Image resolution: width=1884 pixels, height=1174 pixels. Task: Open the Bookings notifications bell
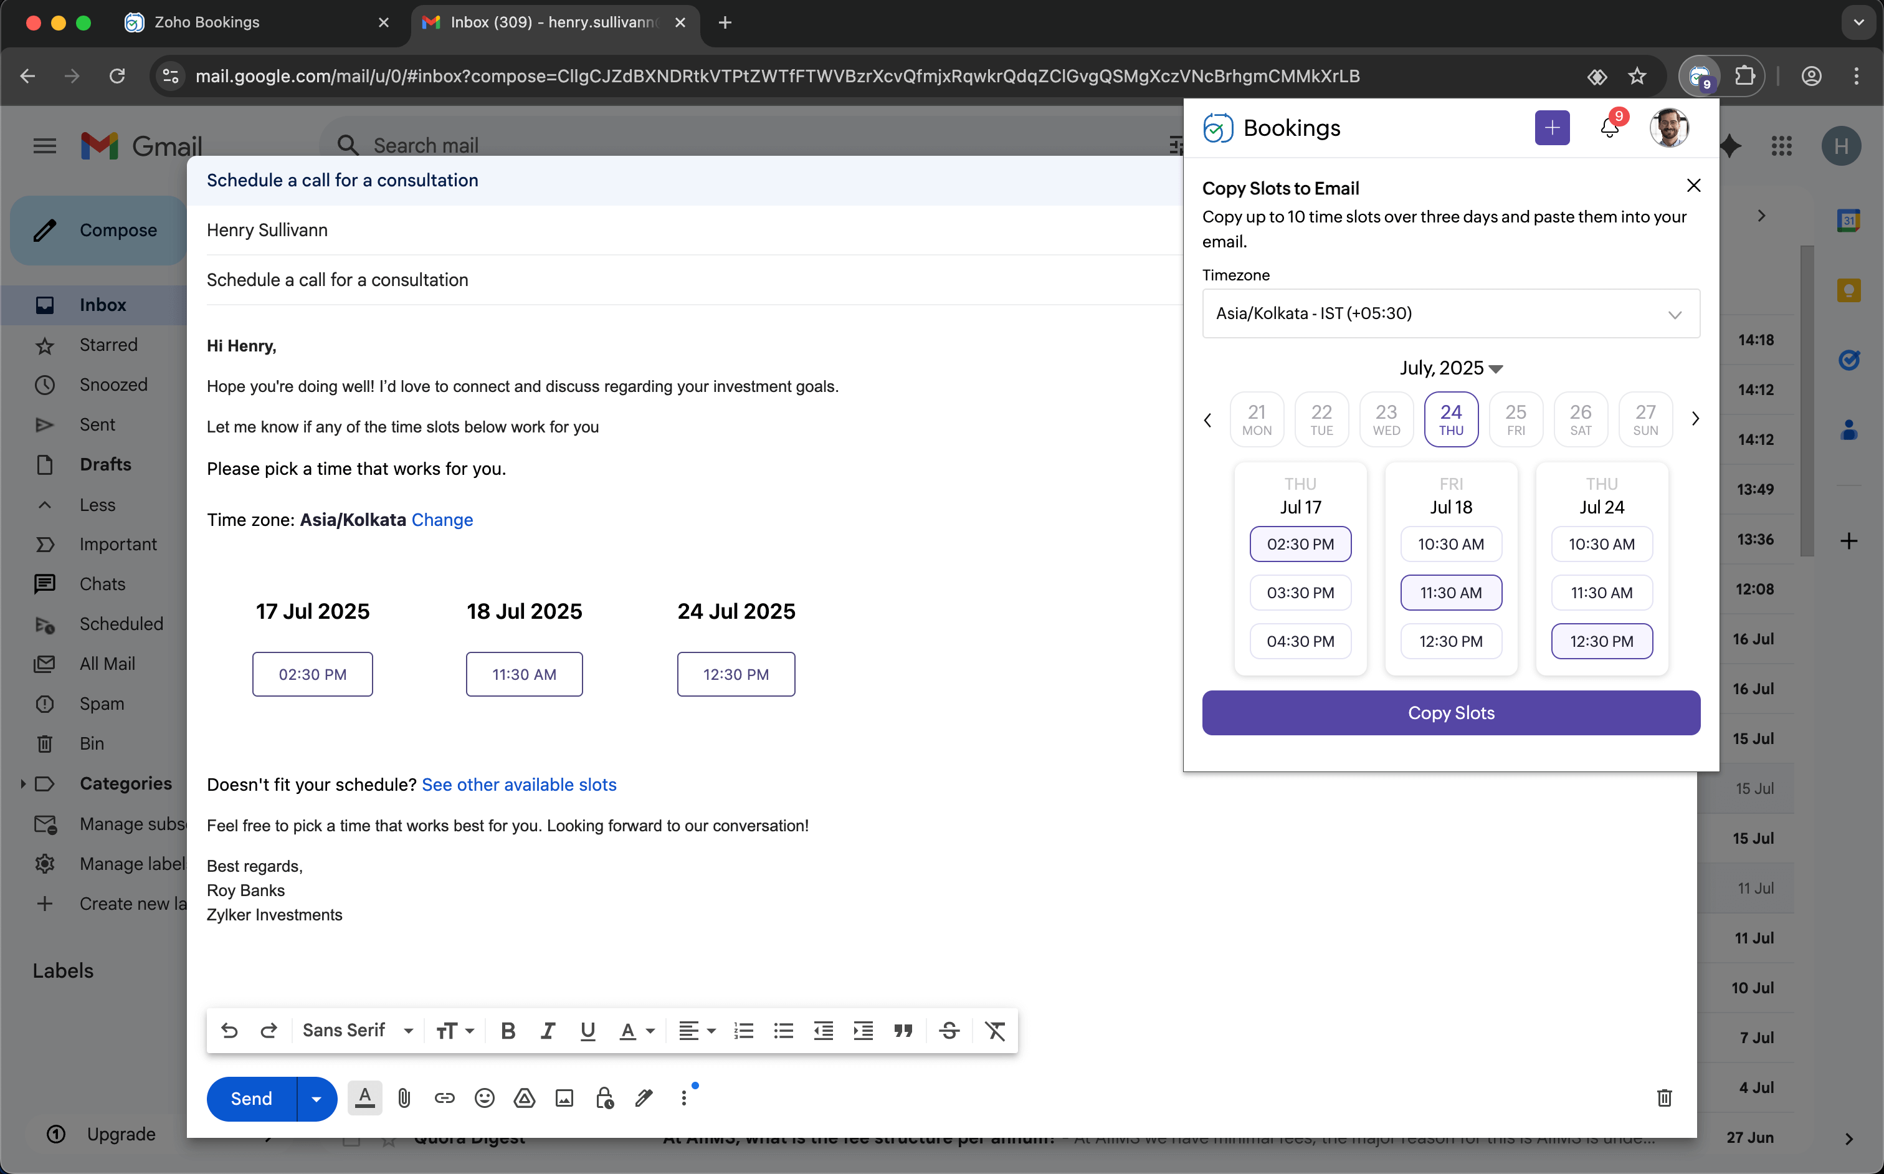[x=1609, y=128]
